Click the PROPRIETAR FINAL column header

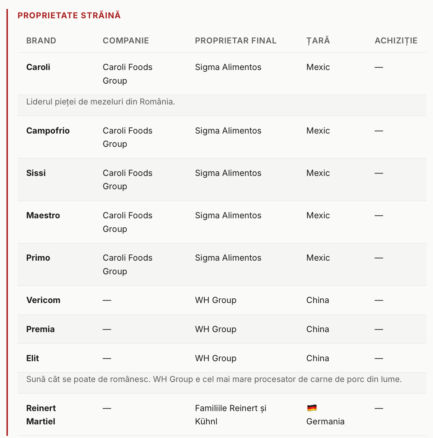click(x=236, y=41)
